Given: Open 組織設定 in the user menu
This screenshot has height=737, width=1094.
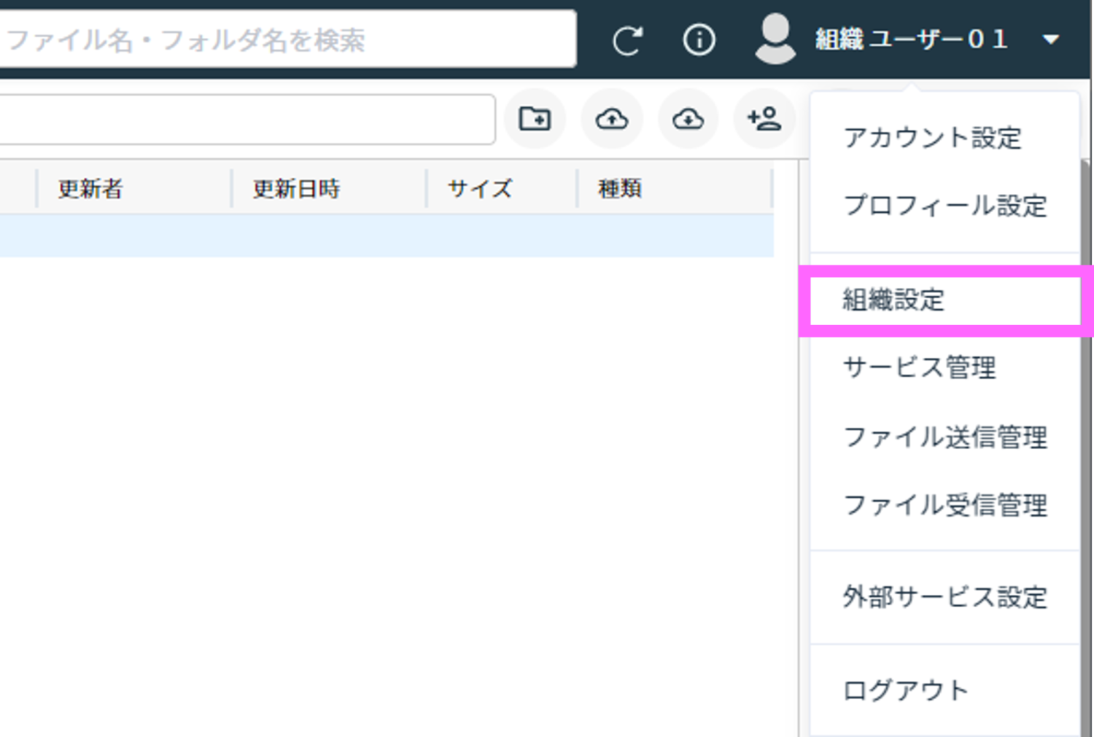Looking at the screenshot, I should [x=893, y=300].
